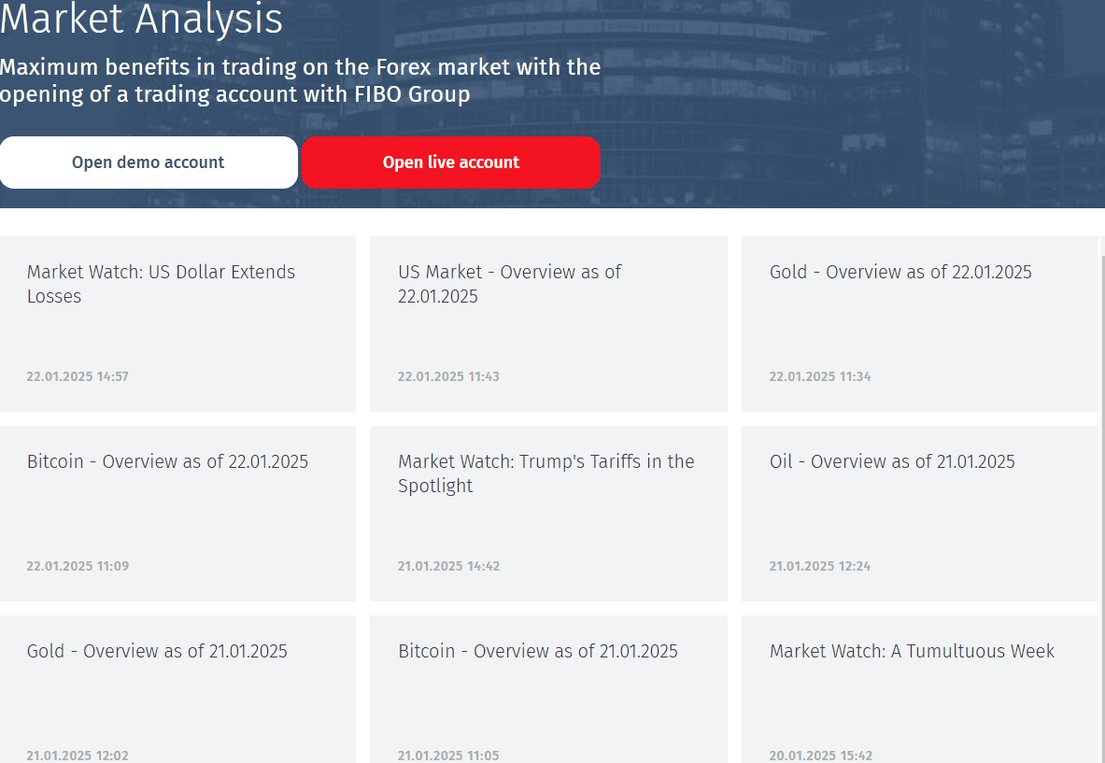
Task: Select the card dated 22.01.2025 11:34
Action: coord(820,376)
